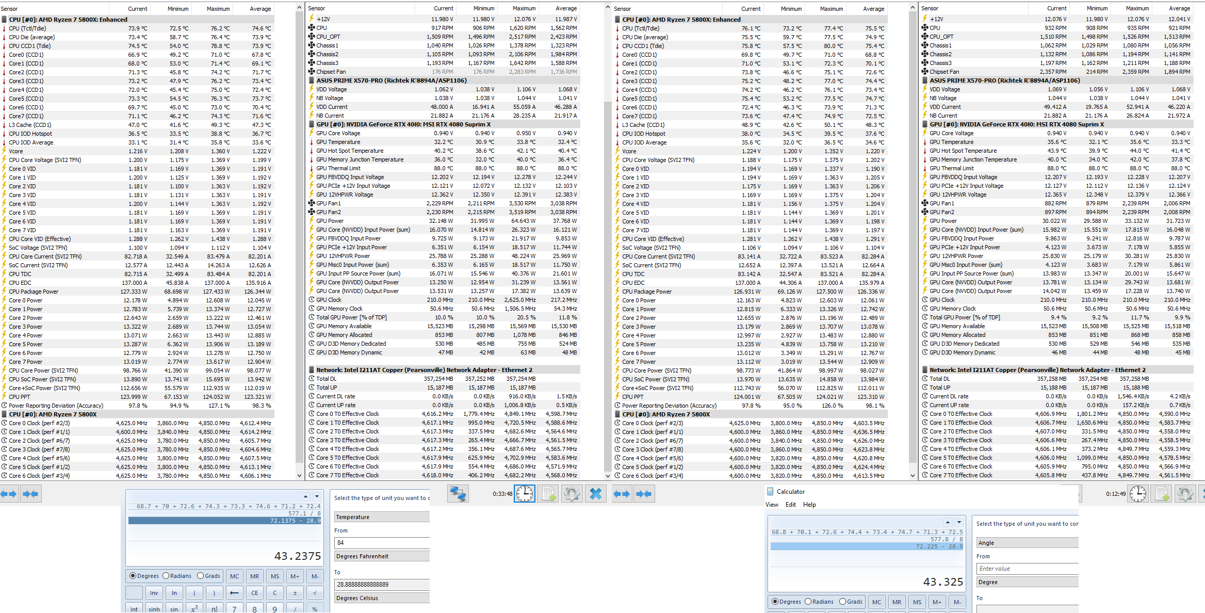
Task: Click history down arrow in right calculator
Action: point(959,522)
